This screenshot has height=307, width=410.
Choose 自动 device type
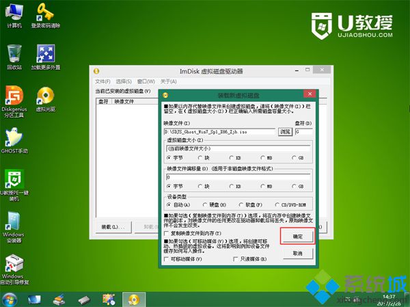point(178,204)
